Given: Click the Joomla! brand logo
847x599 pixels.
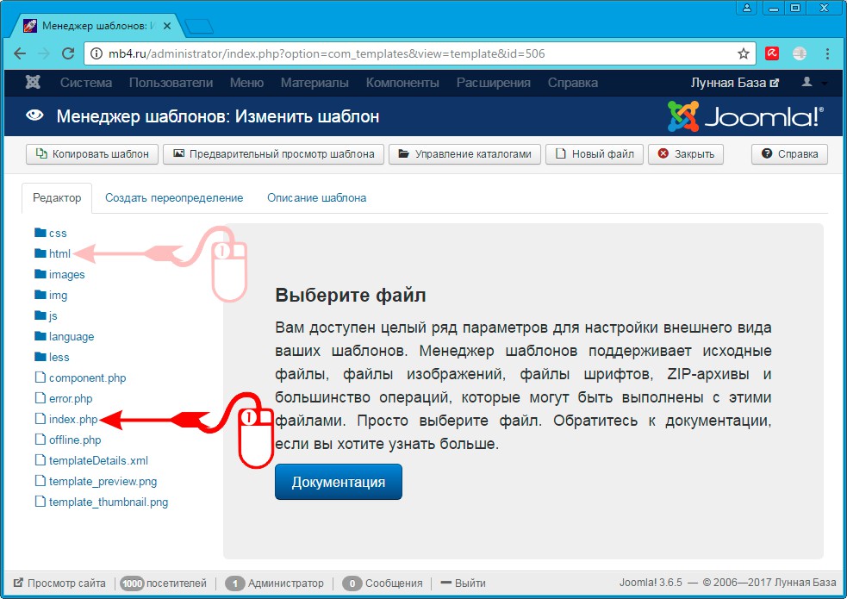Looking at the screenshot, I should pos(745,116).
